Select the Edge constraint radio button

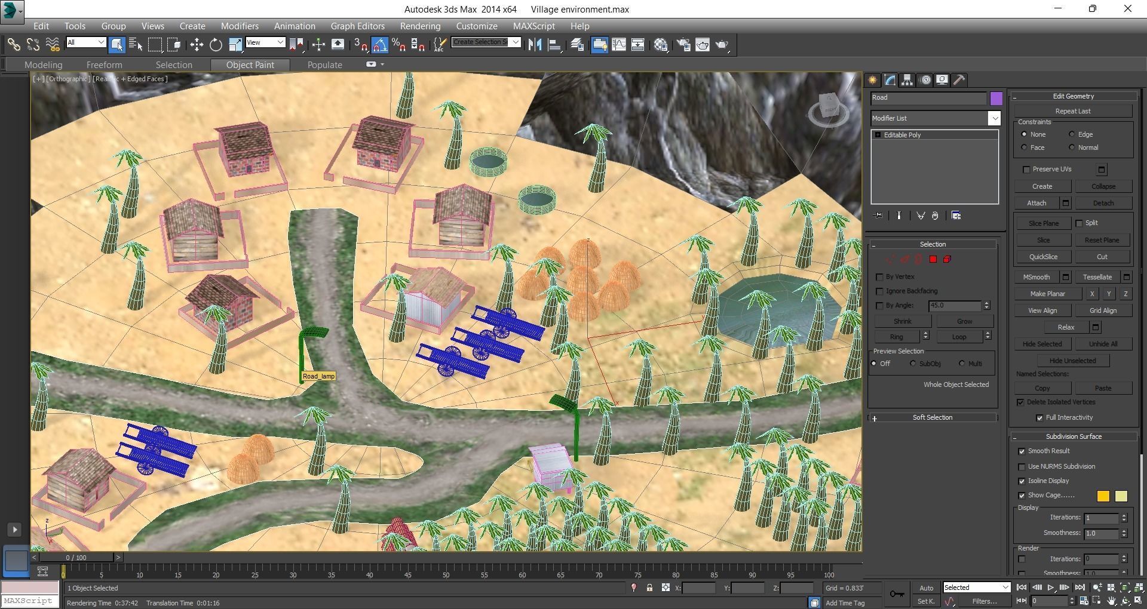pos(1072,134)
